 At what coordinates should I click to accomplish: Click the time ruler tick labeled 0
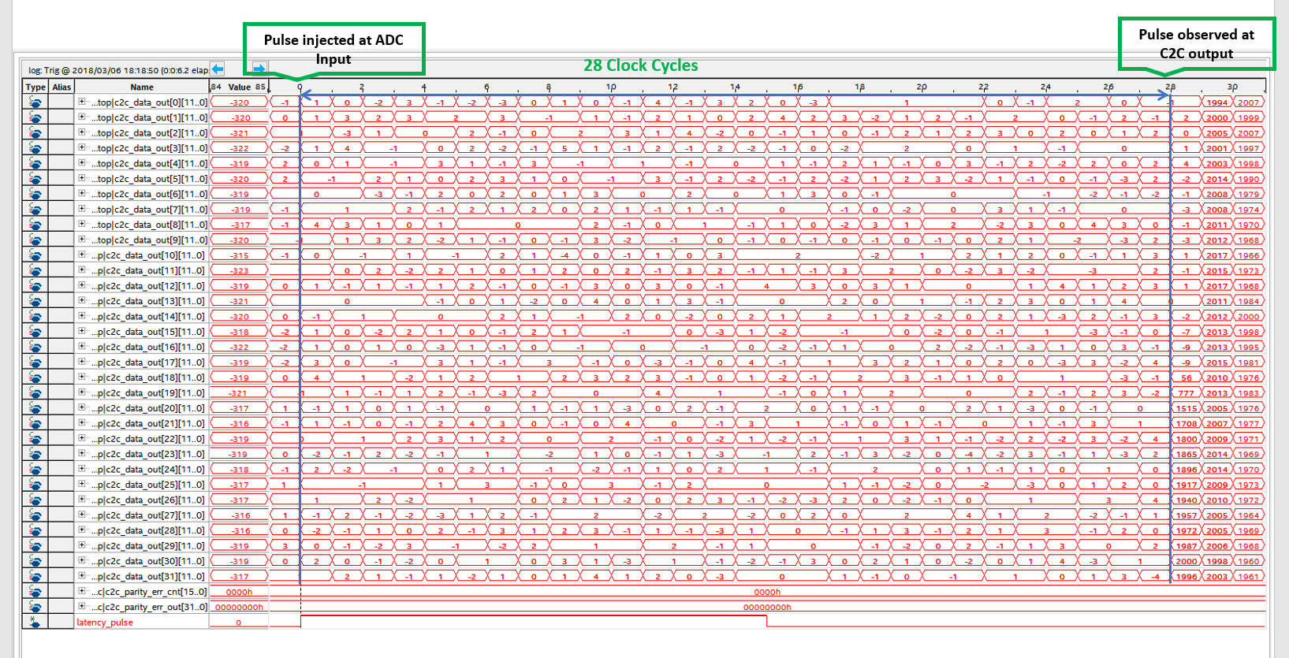[x=300, y=87]
